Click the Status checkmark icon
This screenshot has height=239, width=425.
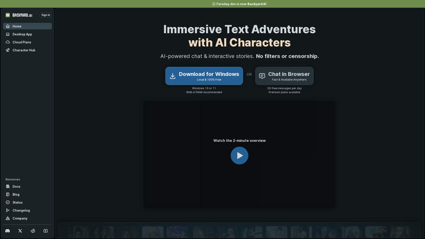(8, 202)
